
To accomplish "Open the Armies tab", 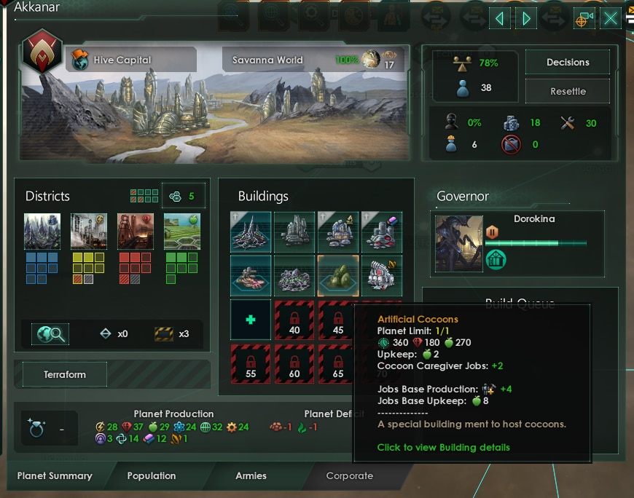I will 251,475.
